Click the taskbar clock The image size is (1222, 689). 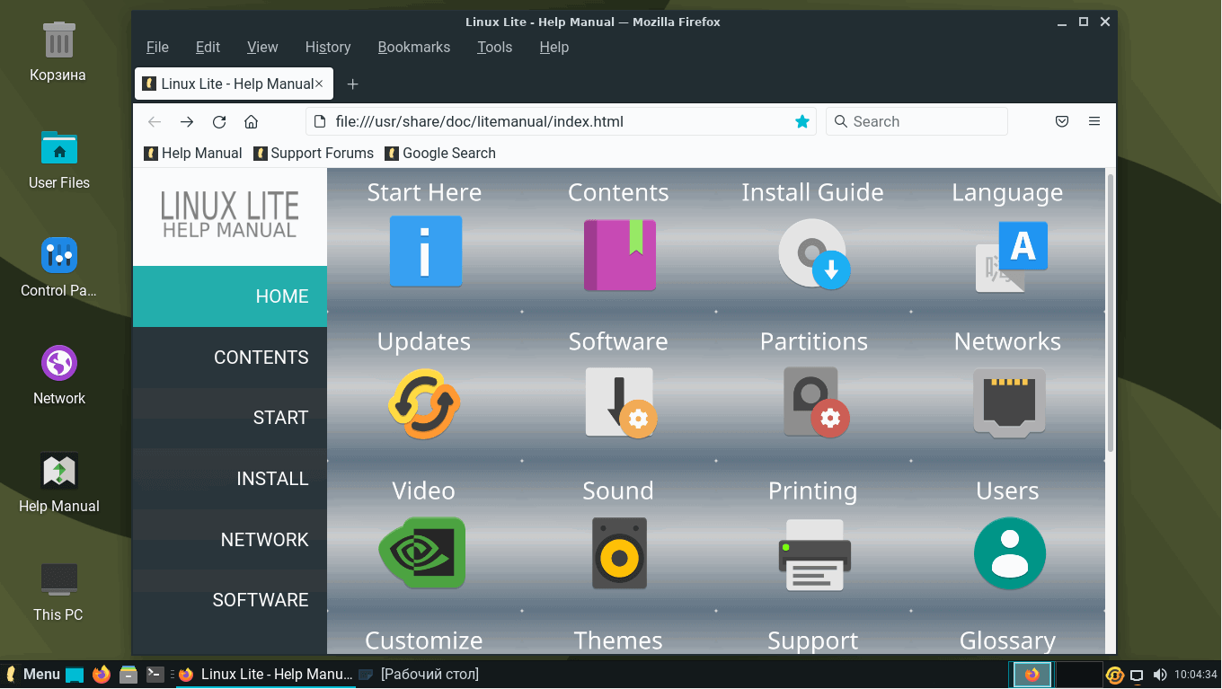1195,675
